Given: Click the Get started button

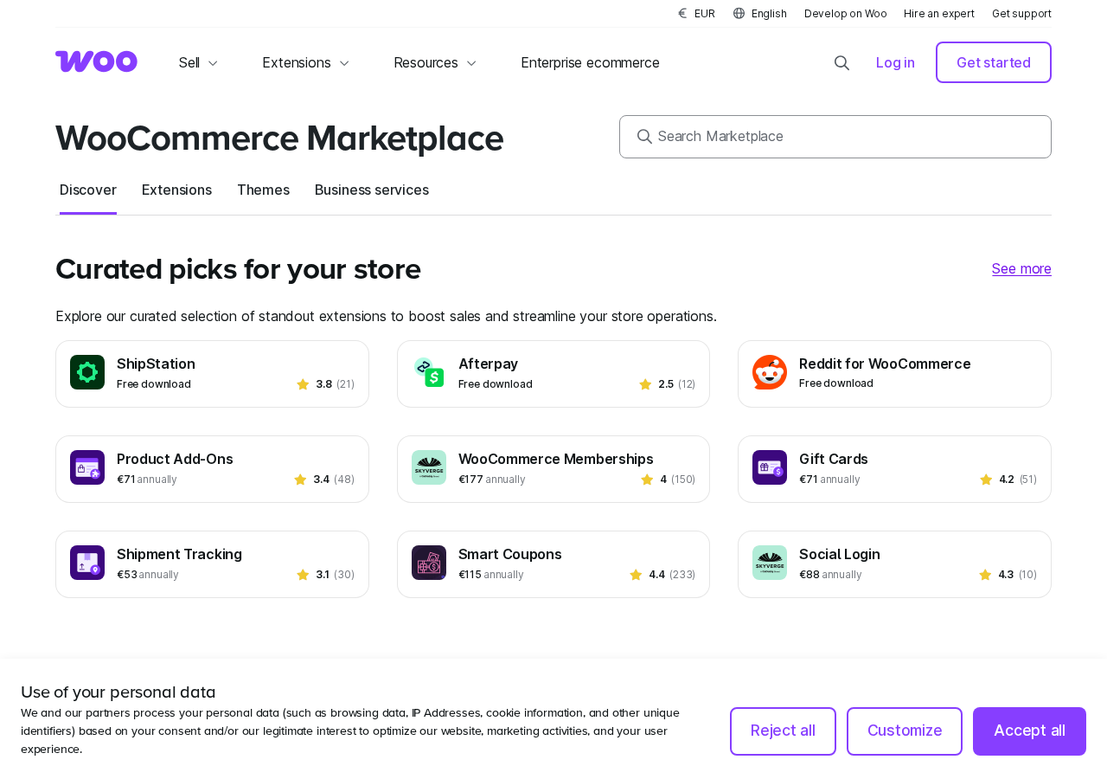Looking at the screenshot, I should (x=994, y=62).
